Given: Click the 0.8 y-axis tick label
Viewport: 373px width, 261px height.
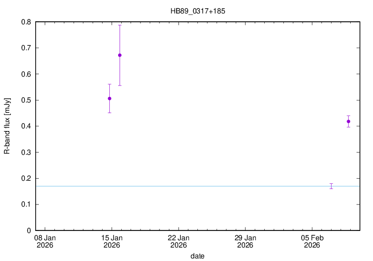Looking at the screenshot, I should [25, 22].
